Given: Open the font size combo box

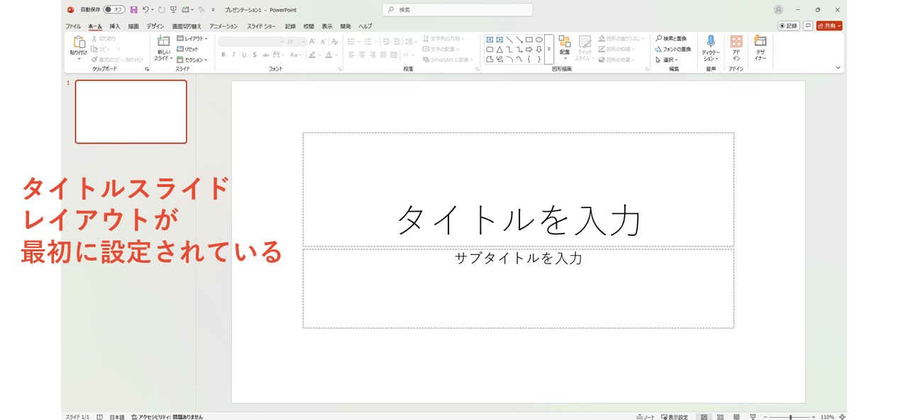Looking at the screenshot, I should pyautogui.click(x=297, y=42).
